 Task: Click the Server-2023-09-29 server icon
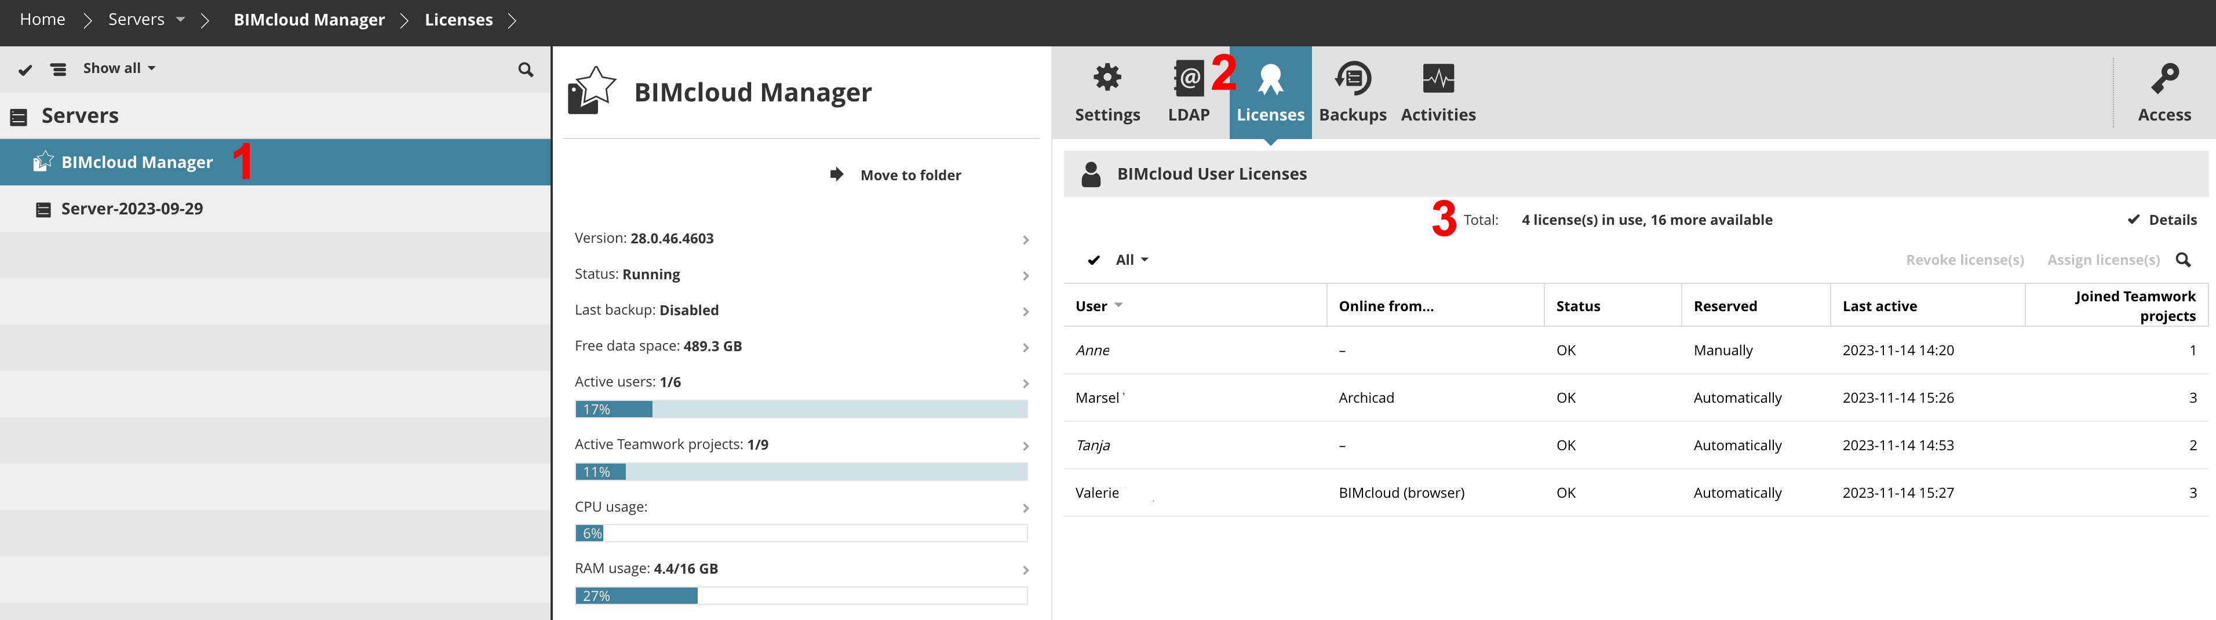click(x=43, y=209)
